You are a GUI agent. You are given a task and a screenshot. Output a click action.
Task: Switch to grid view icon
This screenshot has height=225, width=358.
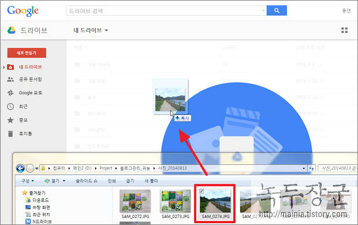click(x=344, y=30)
